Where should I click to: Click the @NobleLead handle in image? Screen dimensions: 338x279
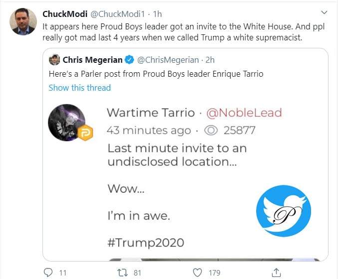pos(244,113)
